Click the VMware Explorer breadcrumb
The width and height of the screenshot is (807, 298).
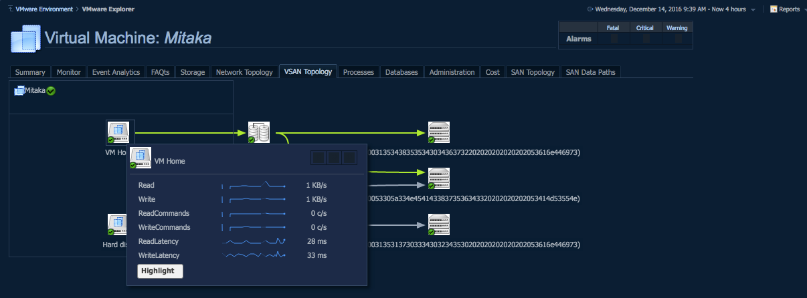108,9
